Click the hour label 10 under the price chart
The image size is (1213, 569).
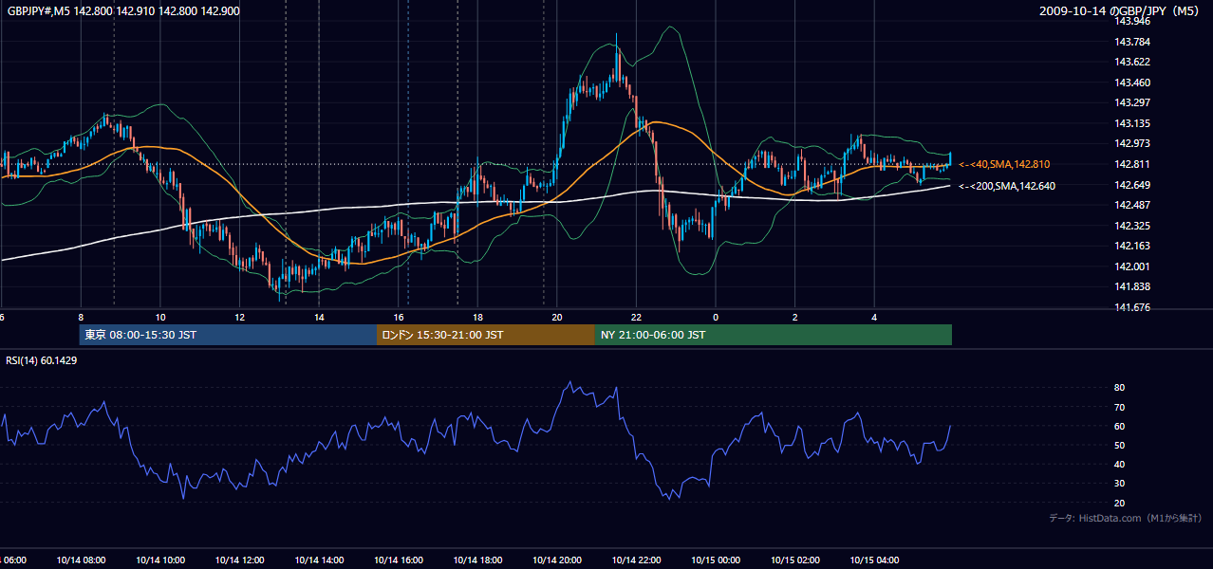[x=160, y=318]
